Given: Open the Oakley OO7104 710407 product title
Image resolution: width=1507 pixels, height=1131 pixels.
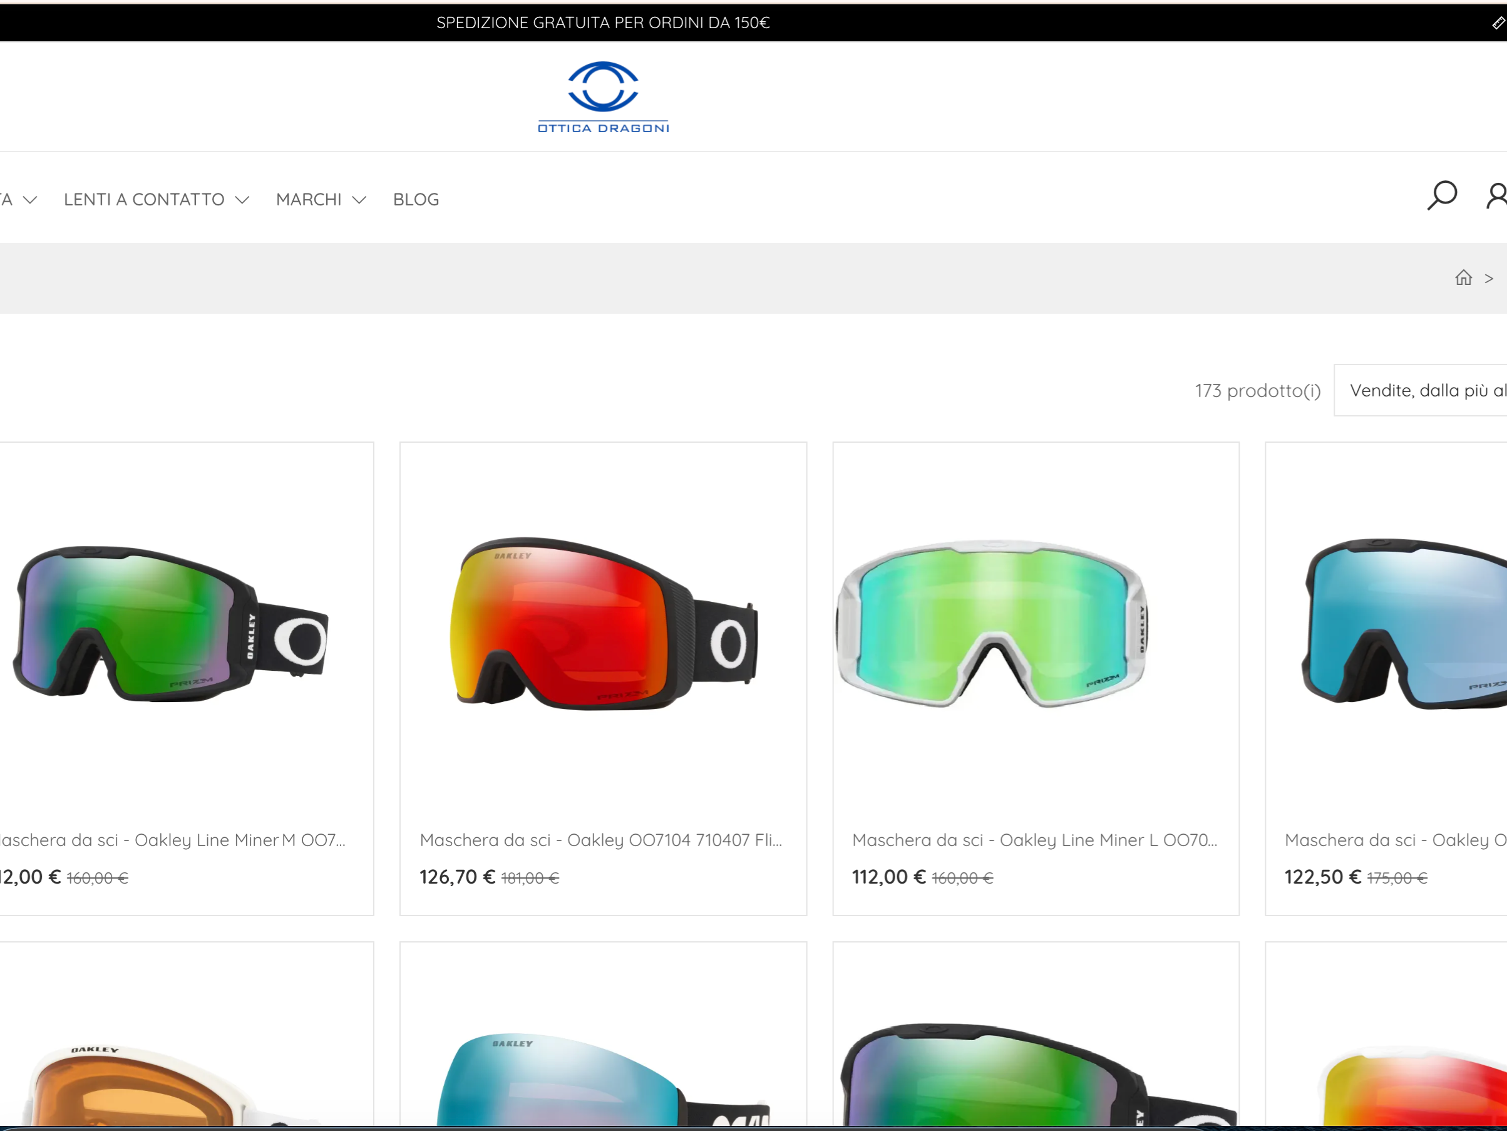Looking at the screenshot, I should [x=601, y=840].
